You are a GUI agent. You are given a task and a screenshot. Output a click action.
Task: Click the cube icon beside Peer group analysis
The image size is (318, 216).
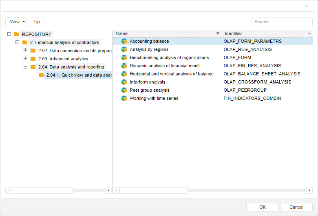pos(124,90)
